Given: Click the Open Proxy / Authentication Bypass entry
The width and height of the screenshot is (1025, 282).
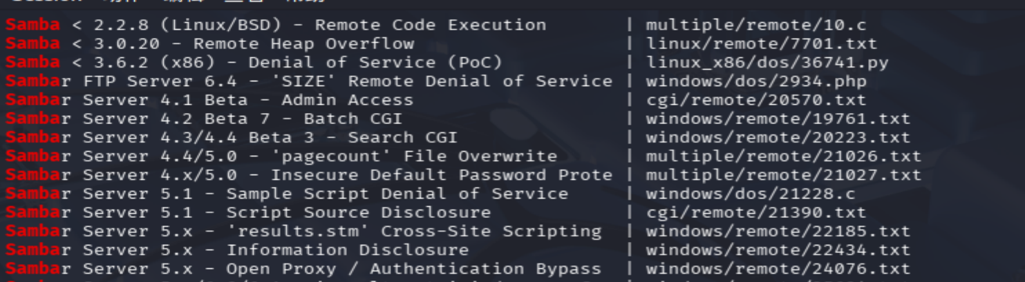Looking at the screenshot, I should (303, 268).
